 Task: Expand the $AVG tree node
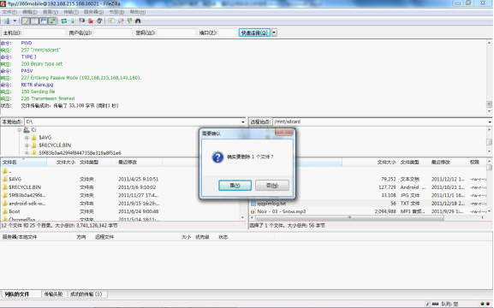pyautogui.click(x=27, y=138)
